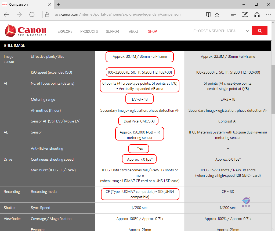Click the 'Approx. 6.0 fps*' value

(x=228, y=160)
